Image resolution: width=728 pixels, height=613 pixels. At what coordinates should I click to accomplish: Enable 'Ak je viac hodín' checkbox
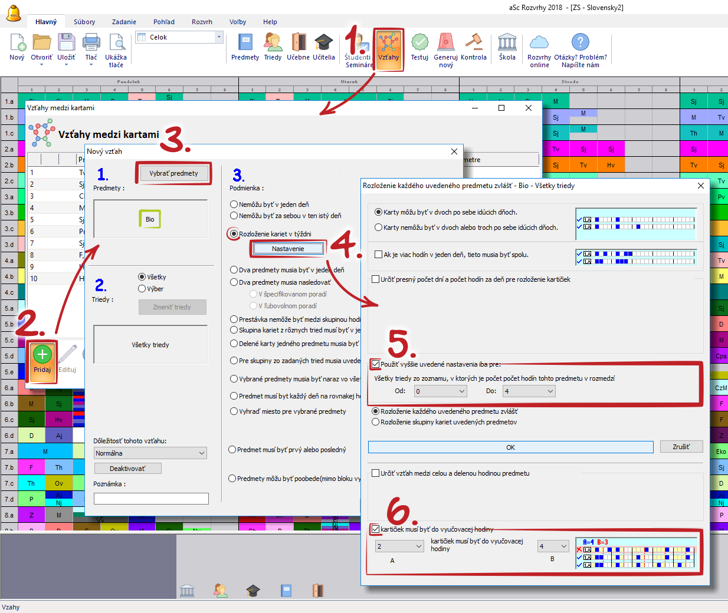tap(379, 255)
